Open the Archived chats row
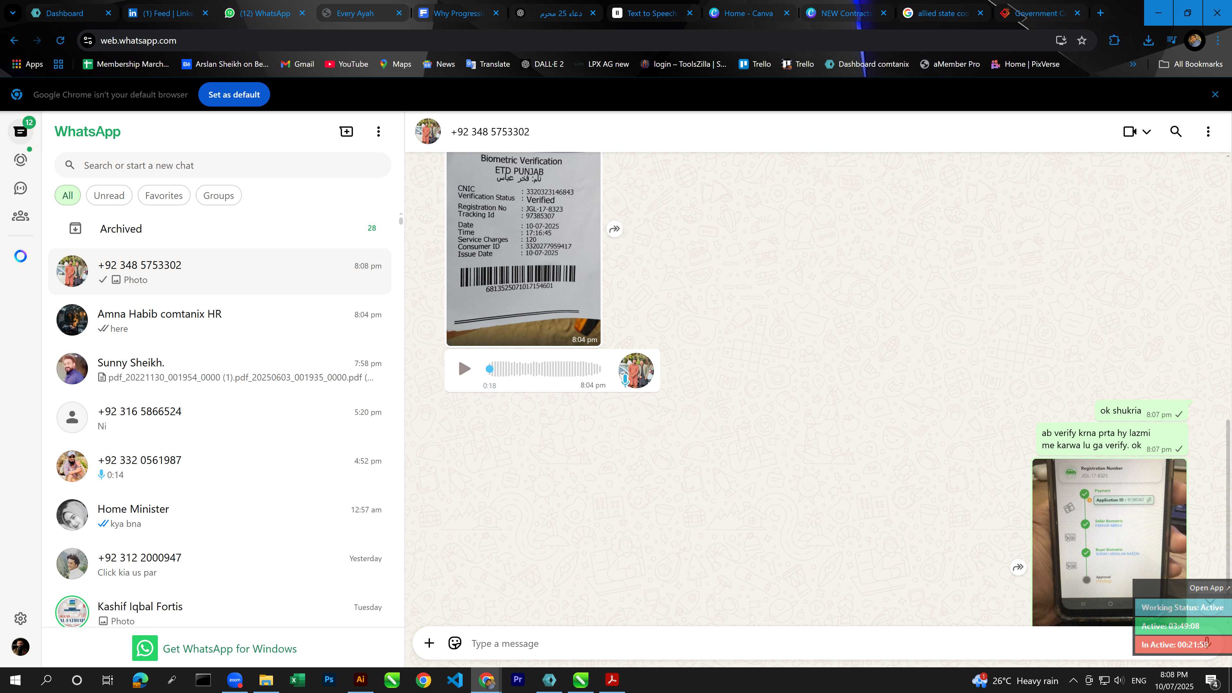The image size is (1232, 693). tap(220, 229)
